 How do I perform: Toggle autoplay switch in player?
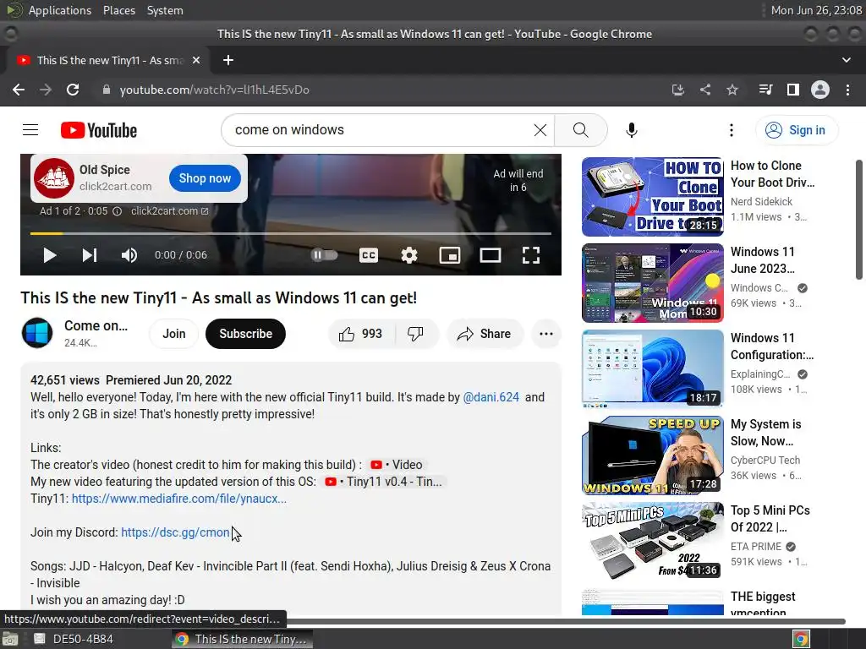pos(324,255)
